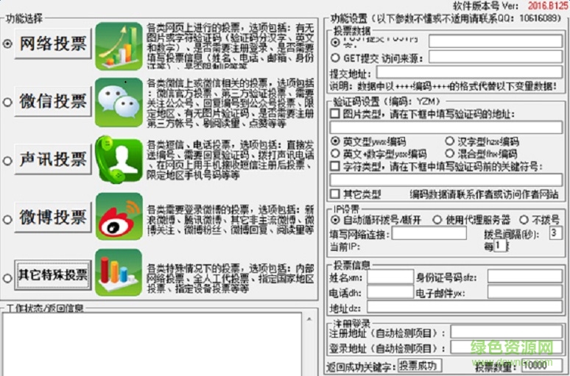Click the 当前IP: label

pos(345,246)
